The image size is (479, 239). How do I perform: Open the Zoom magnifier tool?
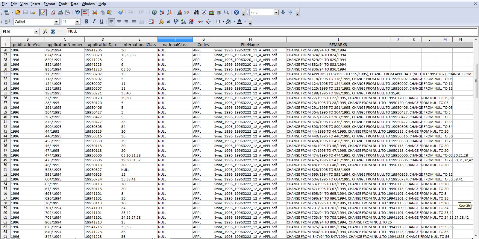tap(227, 12)
